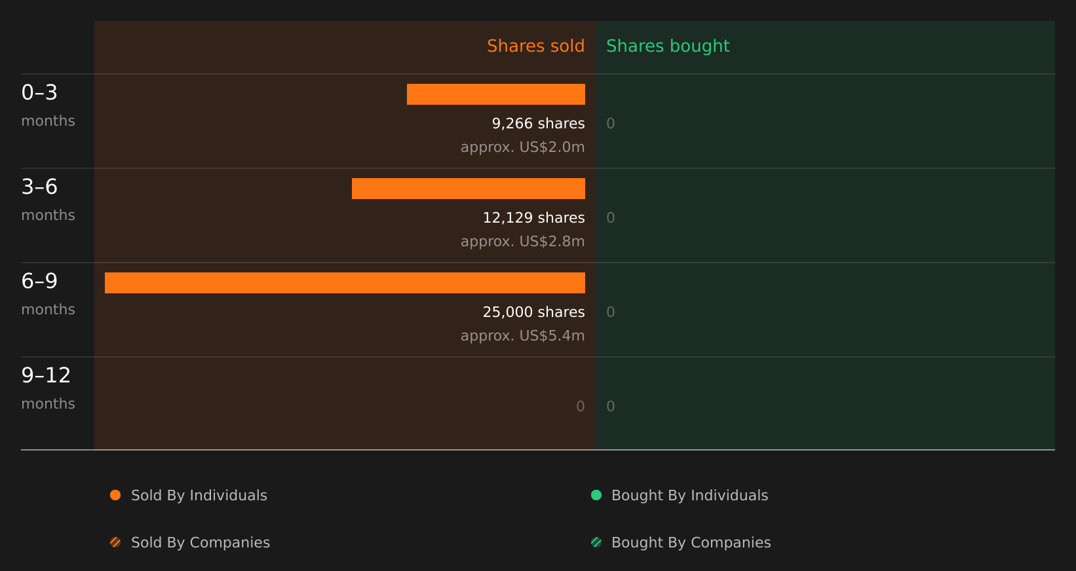Select the Bought By Individuals legend label
Image resolution: width=1076 pixels, height=571 pixels.
(x=690, y=496)
